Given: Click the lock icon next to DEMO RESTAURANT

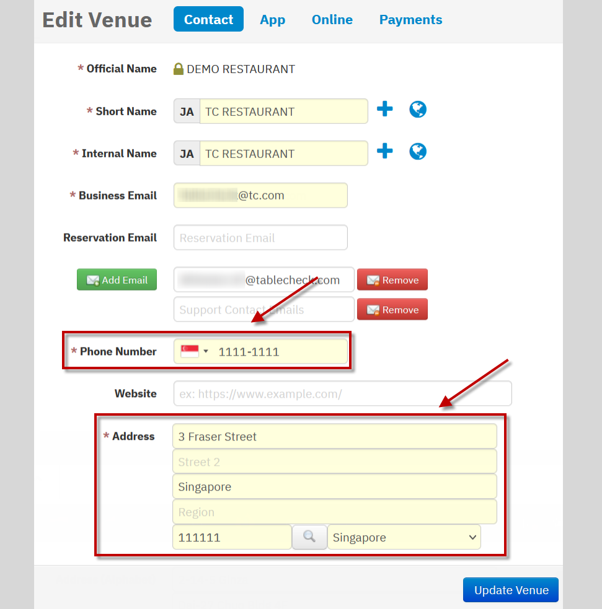Looking at the screenshot, I should pos(179,69).
